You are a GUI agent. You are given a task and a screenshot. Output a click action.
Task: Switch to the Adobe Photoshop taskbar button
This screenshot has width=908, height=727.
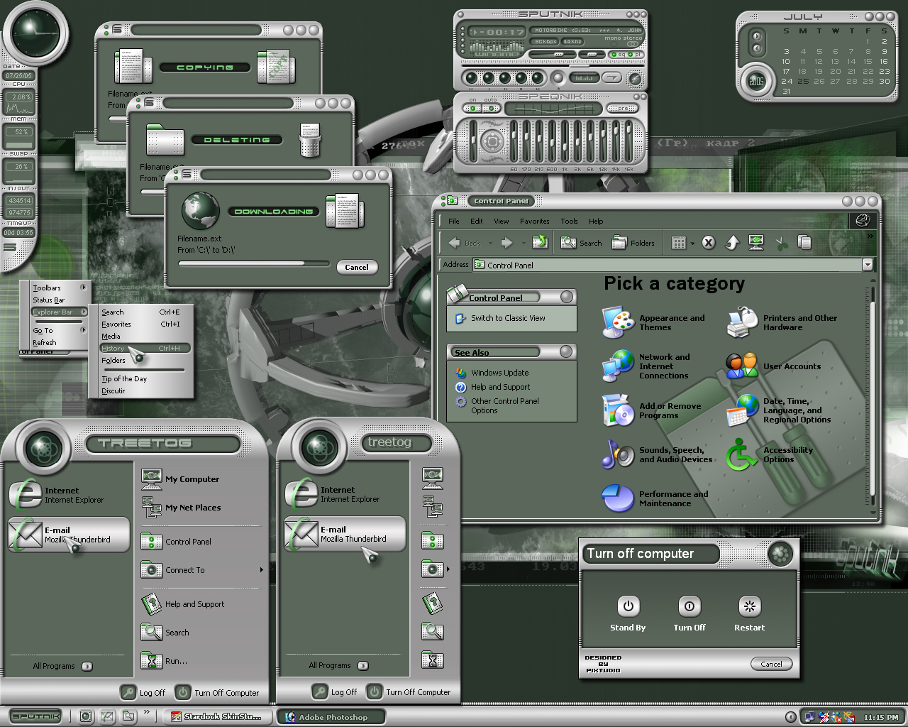331,717
